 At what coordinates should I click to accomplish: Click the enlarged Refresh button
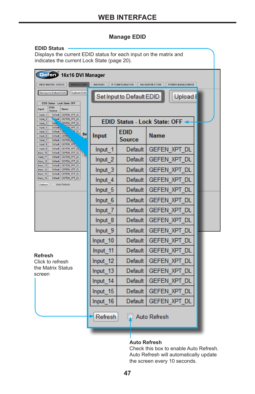[106, 317]
